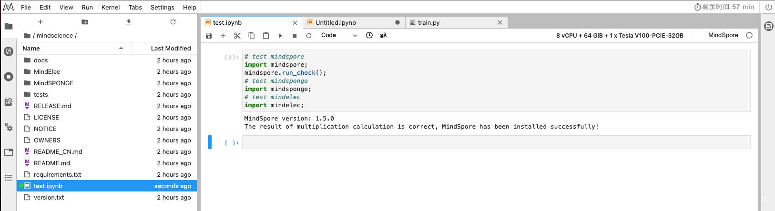Open the Edit menu
The image size is (775, 211).
click(45, 7)
